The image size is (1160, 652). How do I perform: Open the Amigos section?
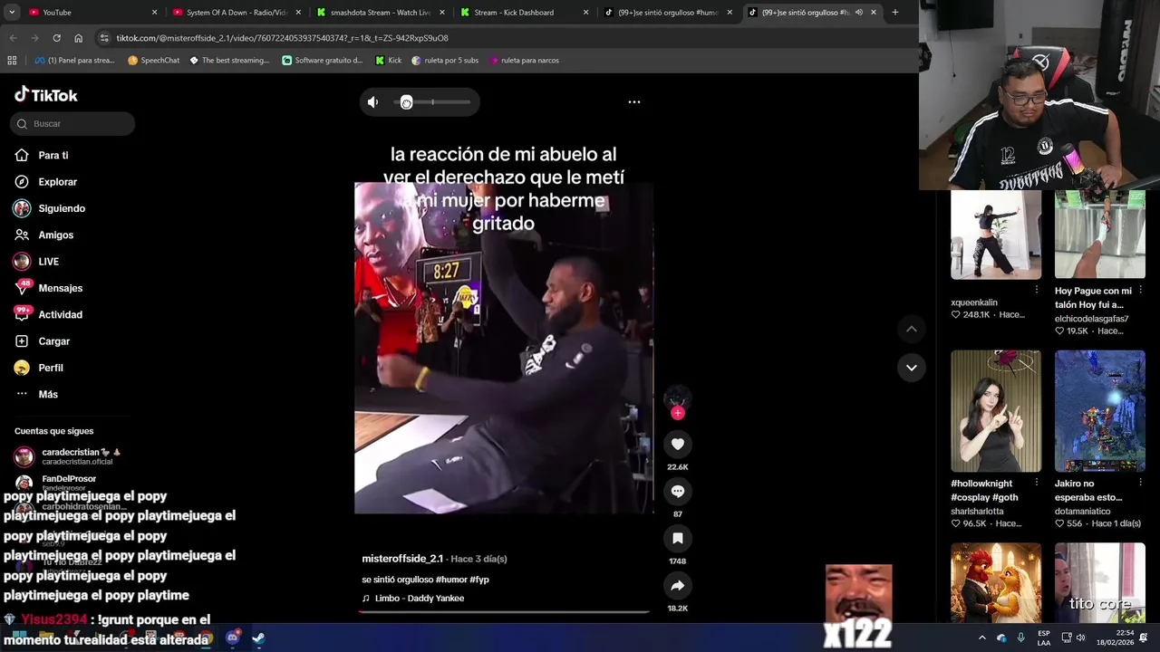(44, 235)
